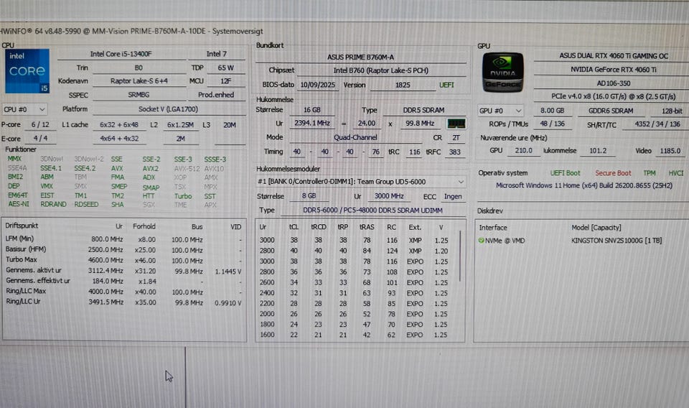Click the Turbo Max 4600.0 MHz row
This screenshot has width=689, height=408.
[x=123, y=260]
